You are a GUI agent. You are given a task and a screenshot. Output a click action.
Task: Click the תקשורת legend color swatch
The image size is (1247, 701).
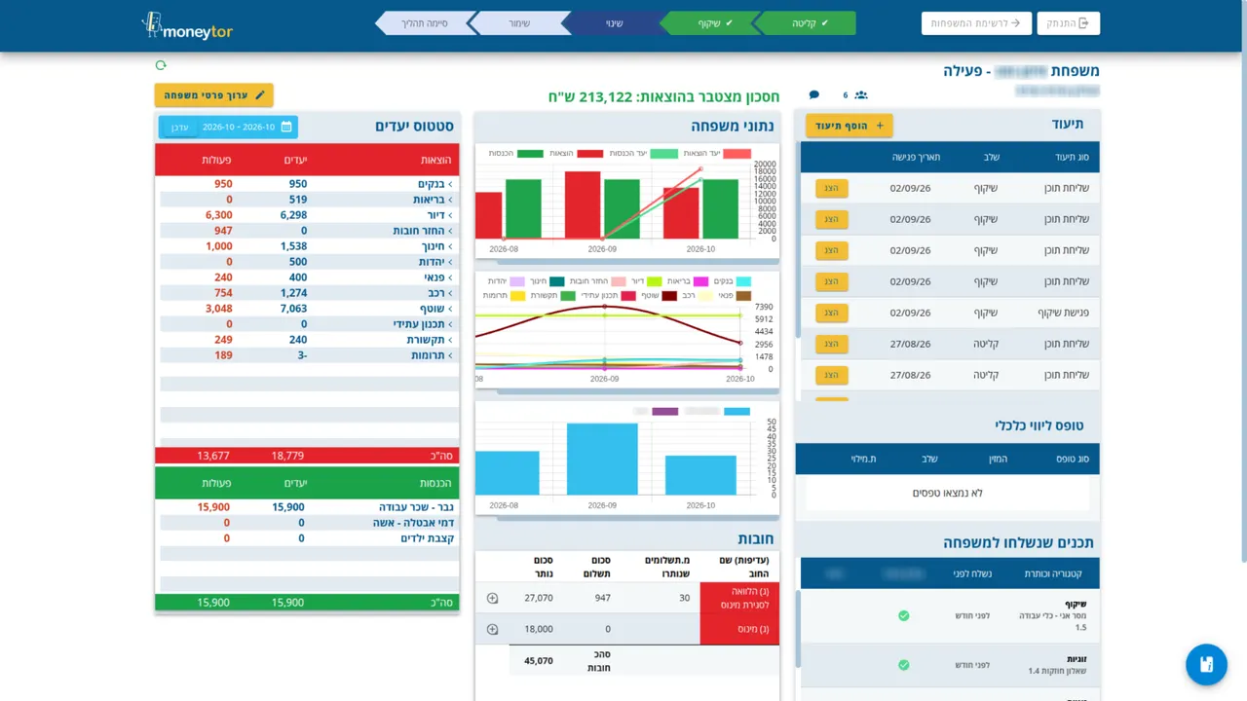click(568, 296)
